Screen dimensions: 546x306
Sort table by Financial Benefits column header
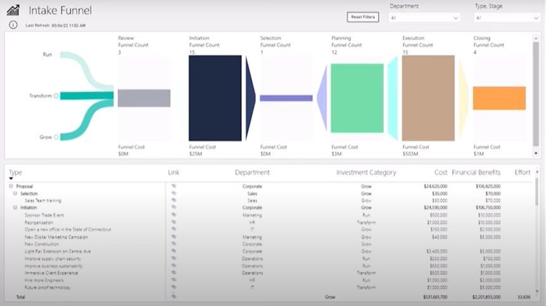click(x=476, y=172)
